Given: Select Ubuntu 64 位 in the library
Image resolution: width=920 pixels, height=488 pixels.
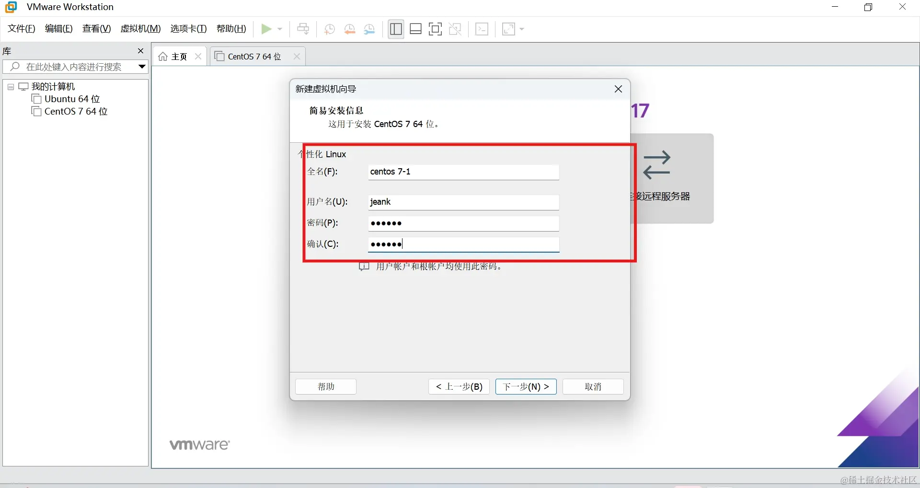Looking at the screenshot, I should [x=72, y=99].
